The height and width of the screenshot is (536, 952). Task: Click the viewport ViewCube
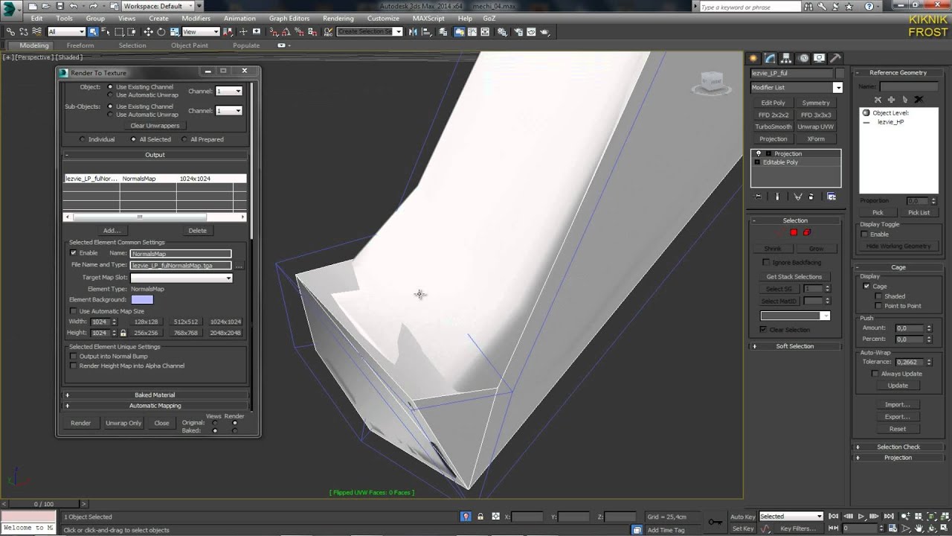[x=711, y=82]
